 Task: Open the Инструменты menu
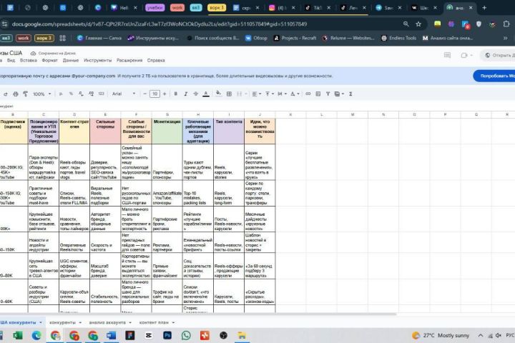tap(97, 61)
